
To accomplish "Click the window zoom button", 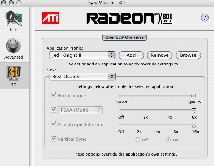I will click(x=18, y=3).
